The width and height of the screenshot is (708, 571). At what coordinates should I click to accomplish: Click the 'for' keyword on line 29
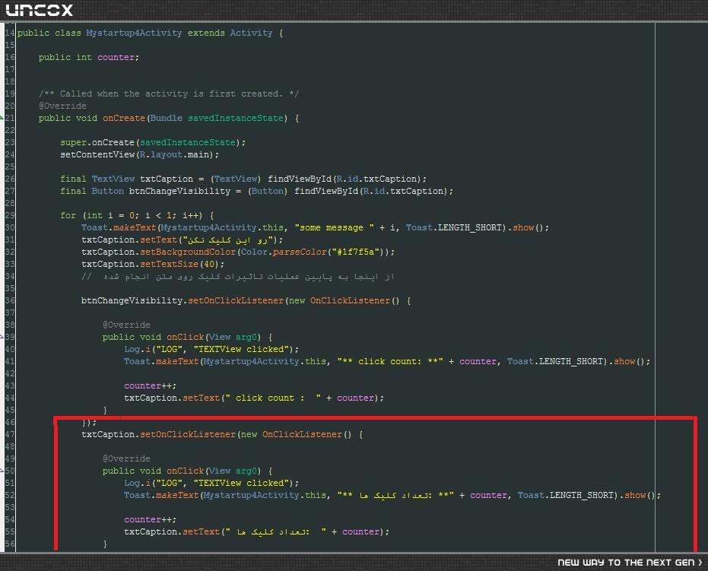(68, 215)
